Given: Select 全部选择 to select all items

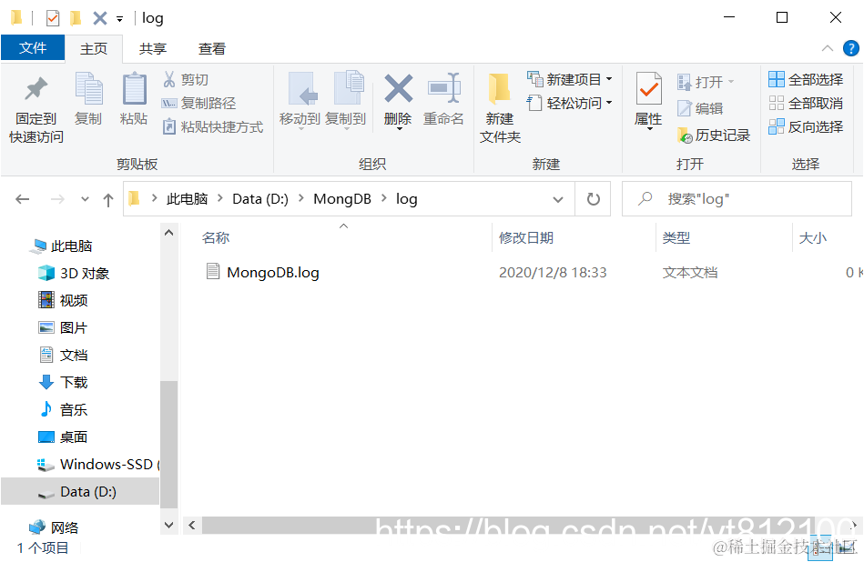Looking at the screenshot, I should point(807,79).
